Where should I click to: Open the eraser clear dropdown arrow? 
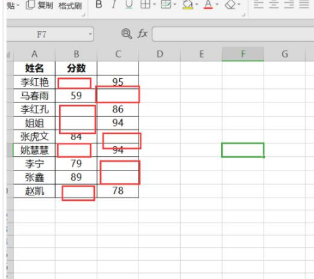point(239,4)
